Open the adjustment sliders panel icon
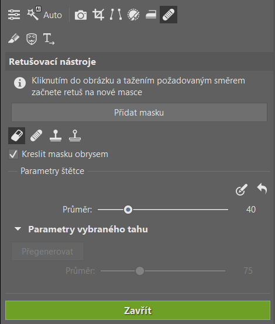Image resolution: width=275 pixels, height=324 pixels. click(14, 15)
